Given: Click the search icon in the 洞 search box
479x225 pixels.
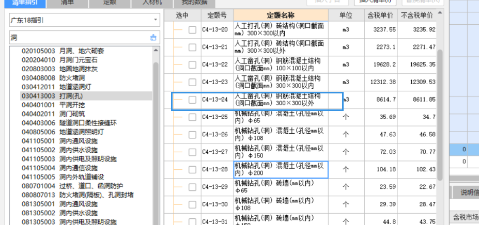Looking at the screenshot, I should pyautogui.click(x=153, y=38).
